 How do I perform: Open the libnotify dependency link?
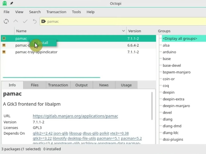pyautogui.click(x=60, y=138)
